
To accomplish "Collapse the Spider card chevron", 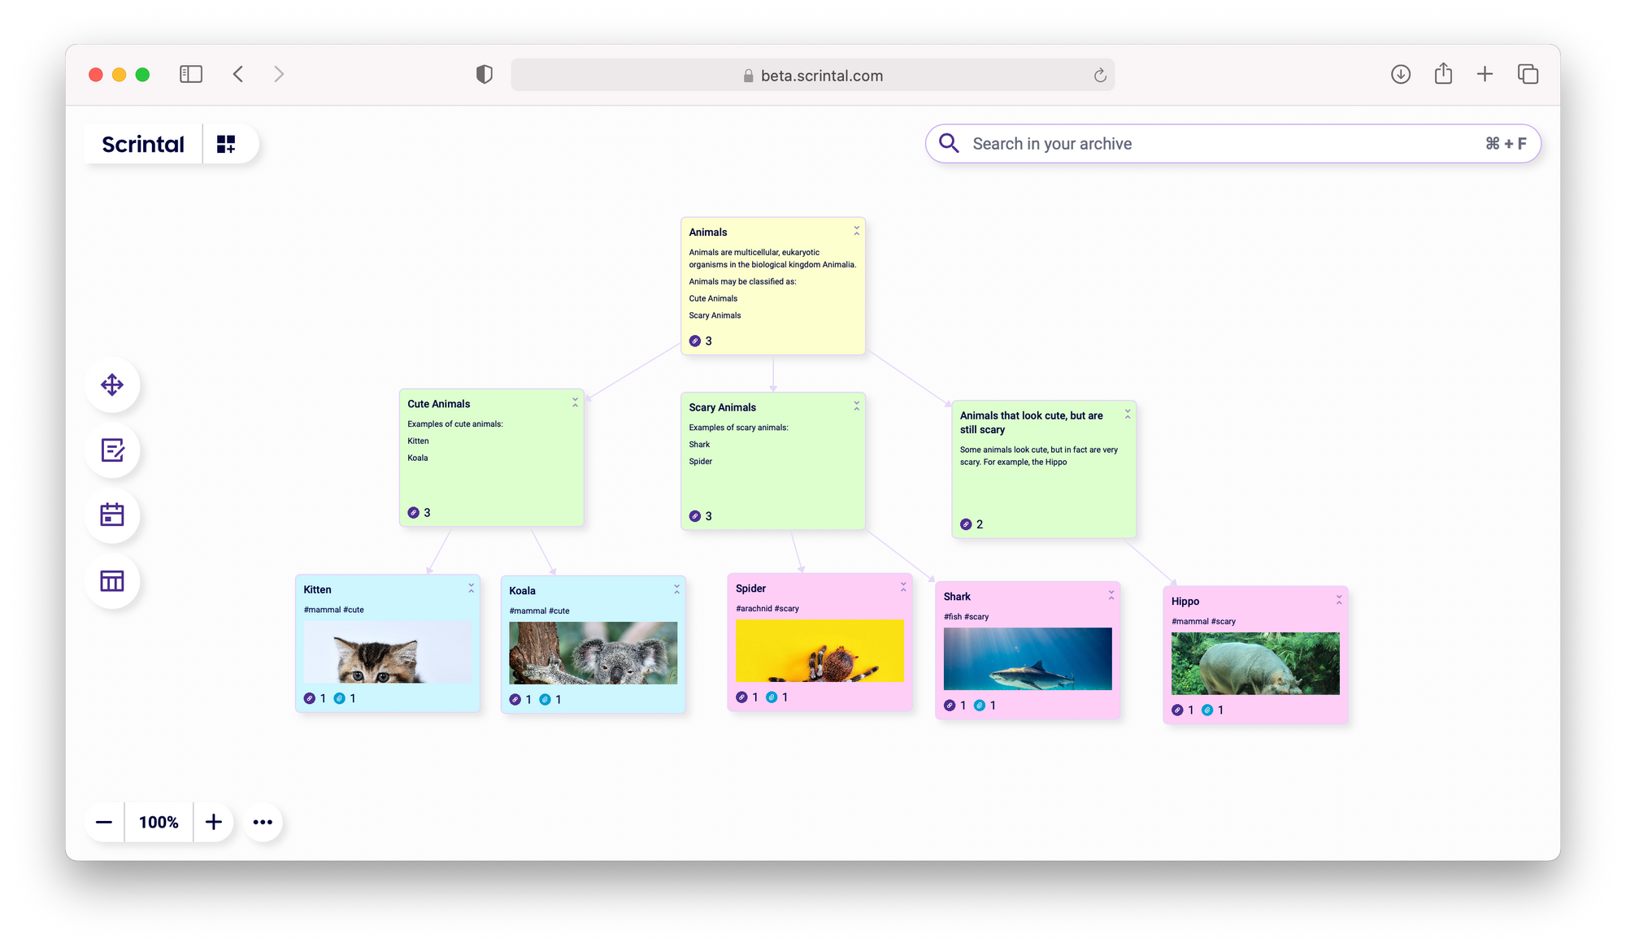I will coord(903,587).
